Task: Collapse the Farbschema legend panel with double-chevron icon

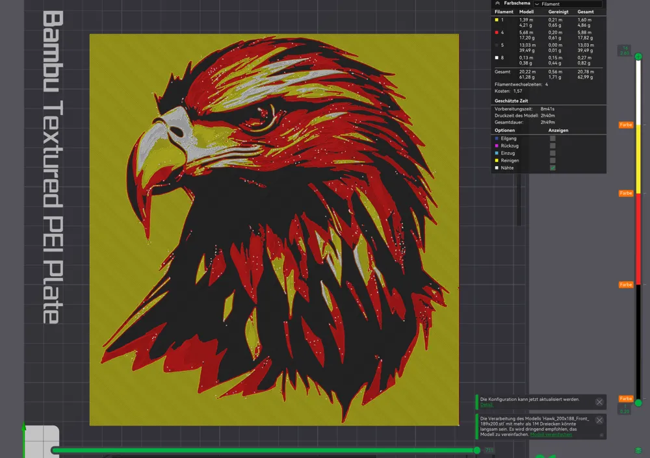Action: point(497,3)
